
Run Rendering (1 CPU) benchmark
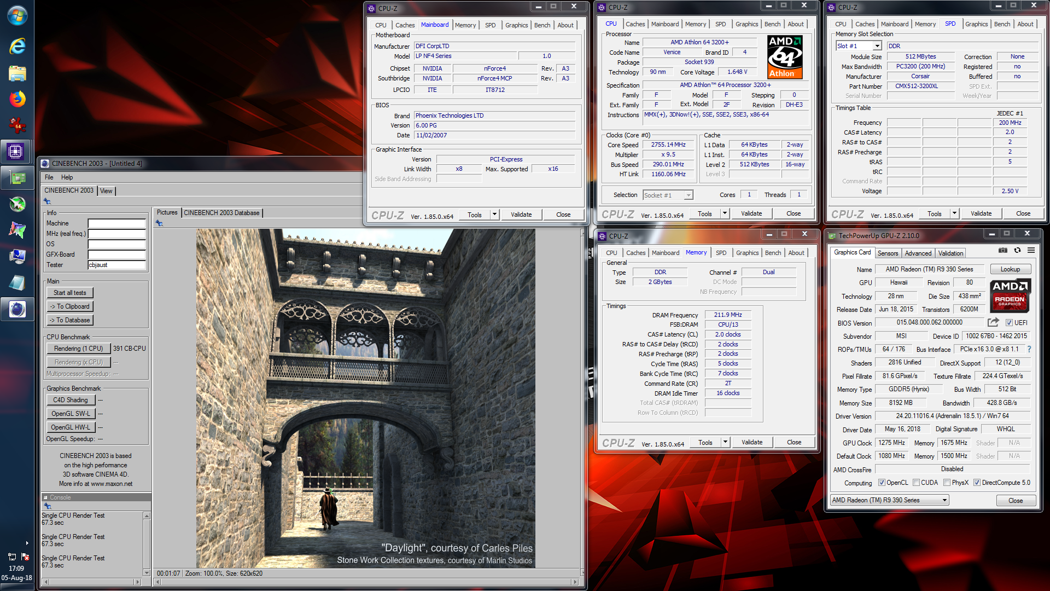(x=78, y=349)
